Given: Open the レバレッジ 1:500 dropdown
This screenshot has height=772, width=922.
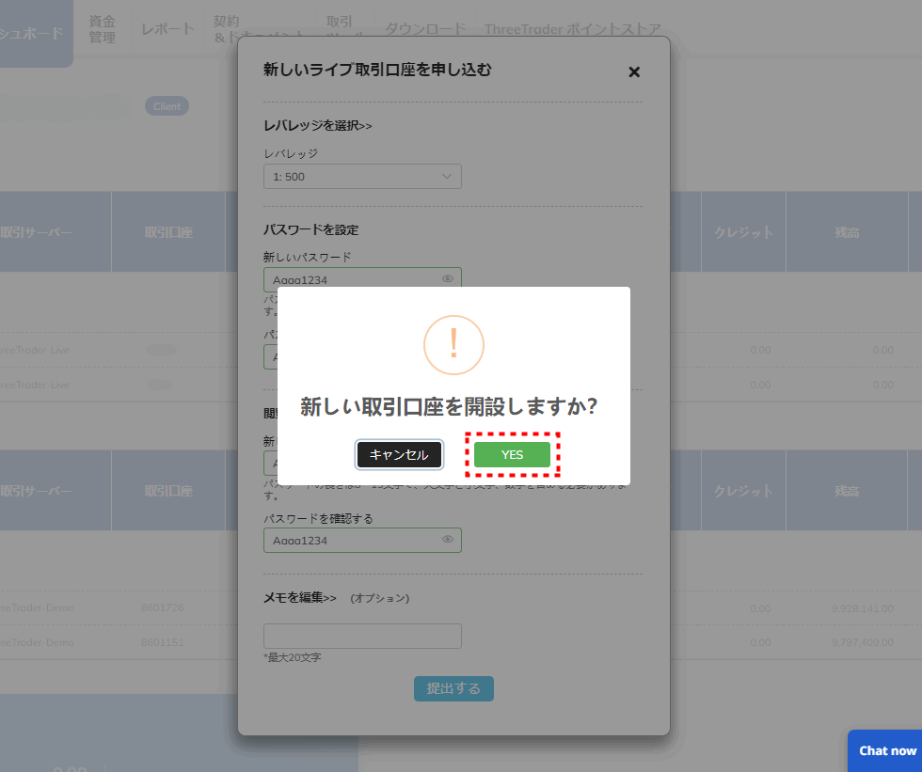Looking at the screenshot, I should point(362,176).
